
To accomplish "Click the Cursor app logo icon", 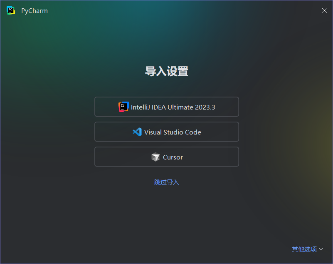I will click(x=155, y=157).
